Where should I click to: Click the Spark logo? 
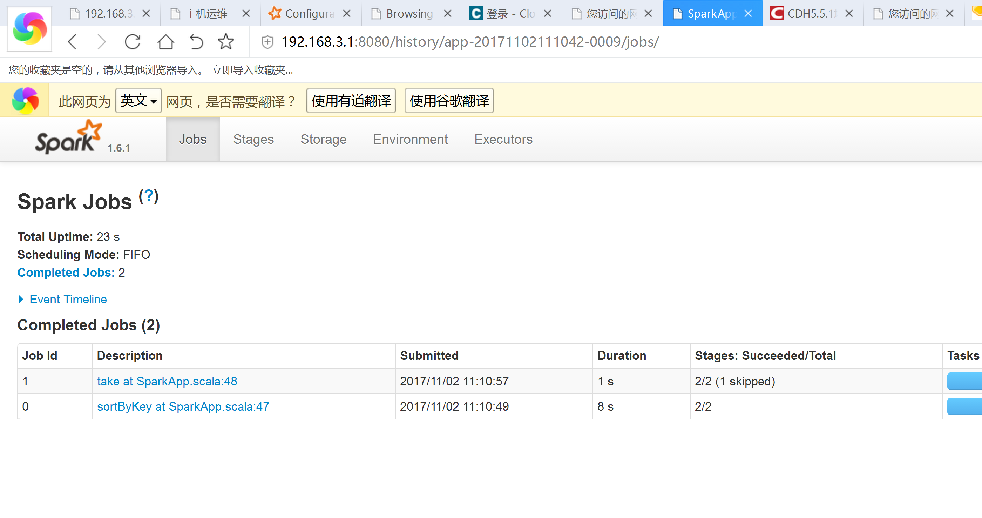pyautogui.click(x=69, y=138)
